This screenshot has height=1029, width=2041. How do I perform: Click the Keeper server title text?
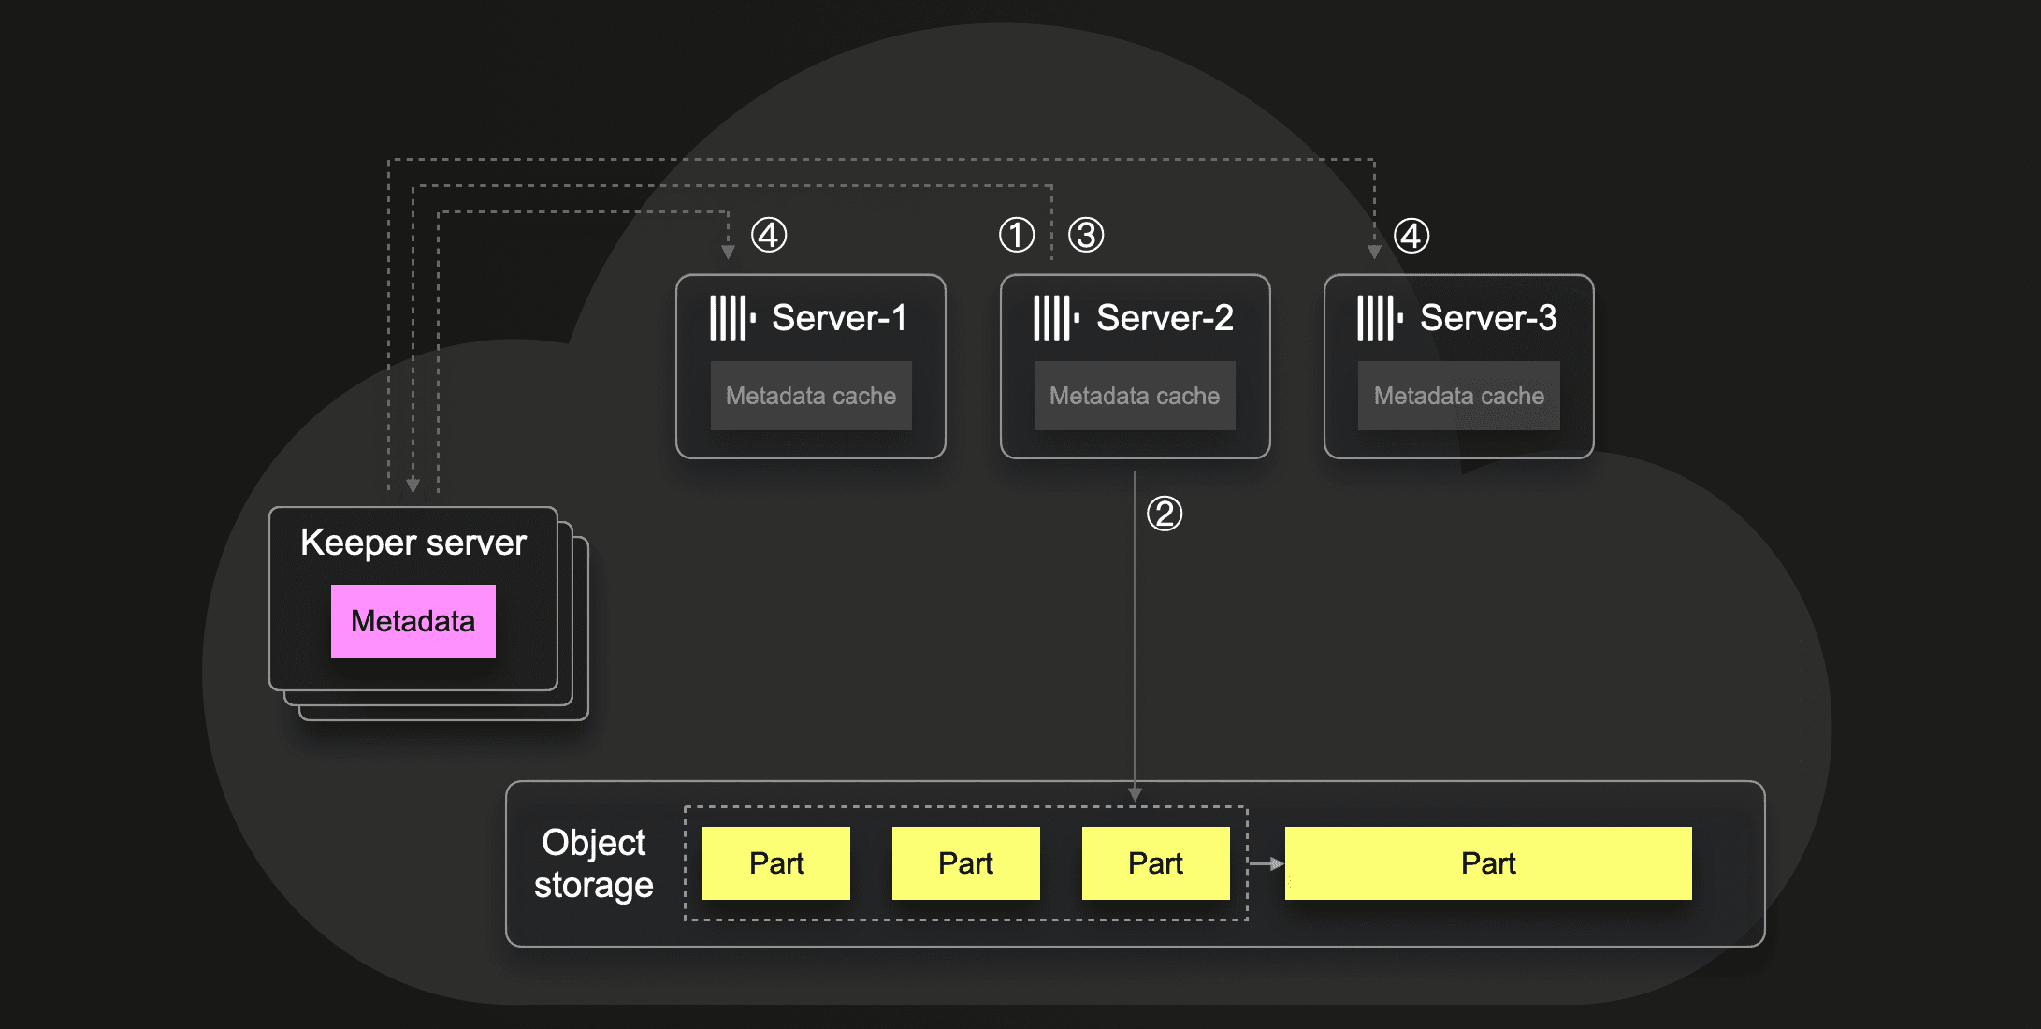[x=413, y=543]
